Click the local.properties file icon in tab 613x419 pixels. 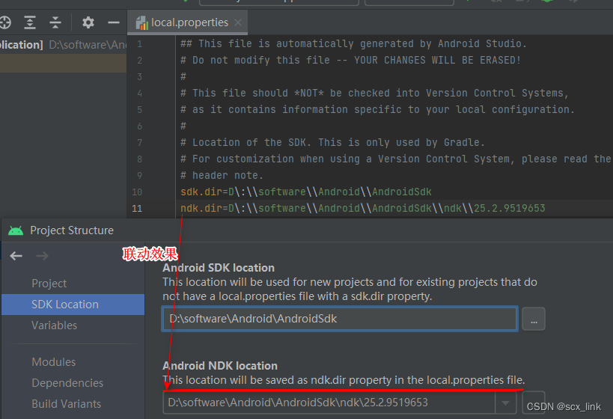(x=141, y=23)
